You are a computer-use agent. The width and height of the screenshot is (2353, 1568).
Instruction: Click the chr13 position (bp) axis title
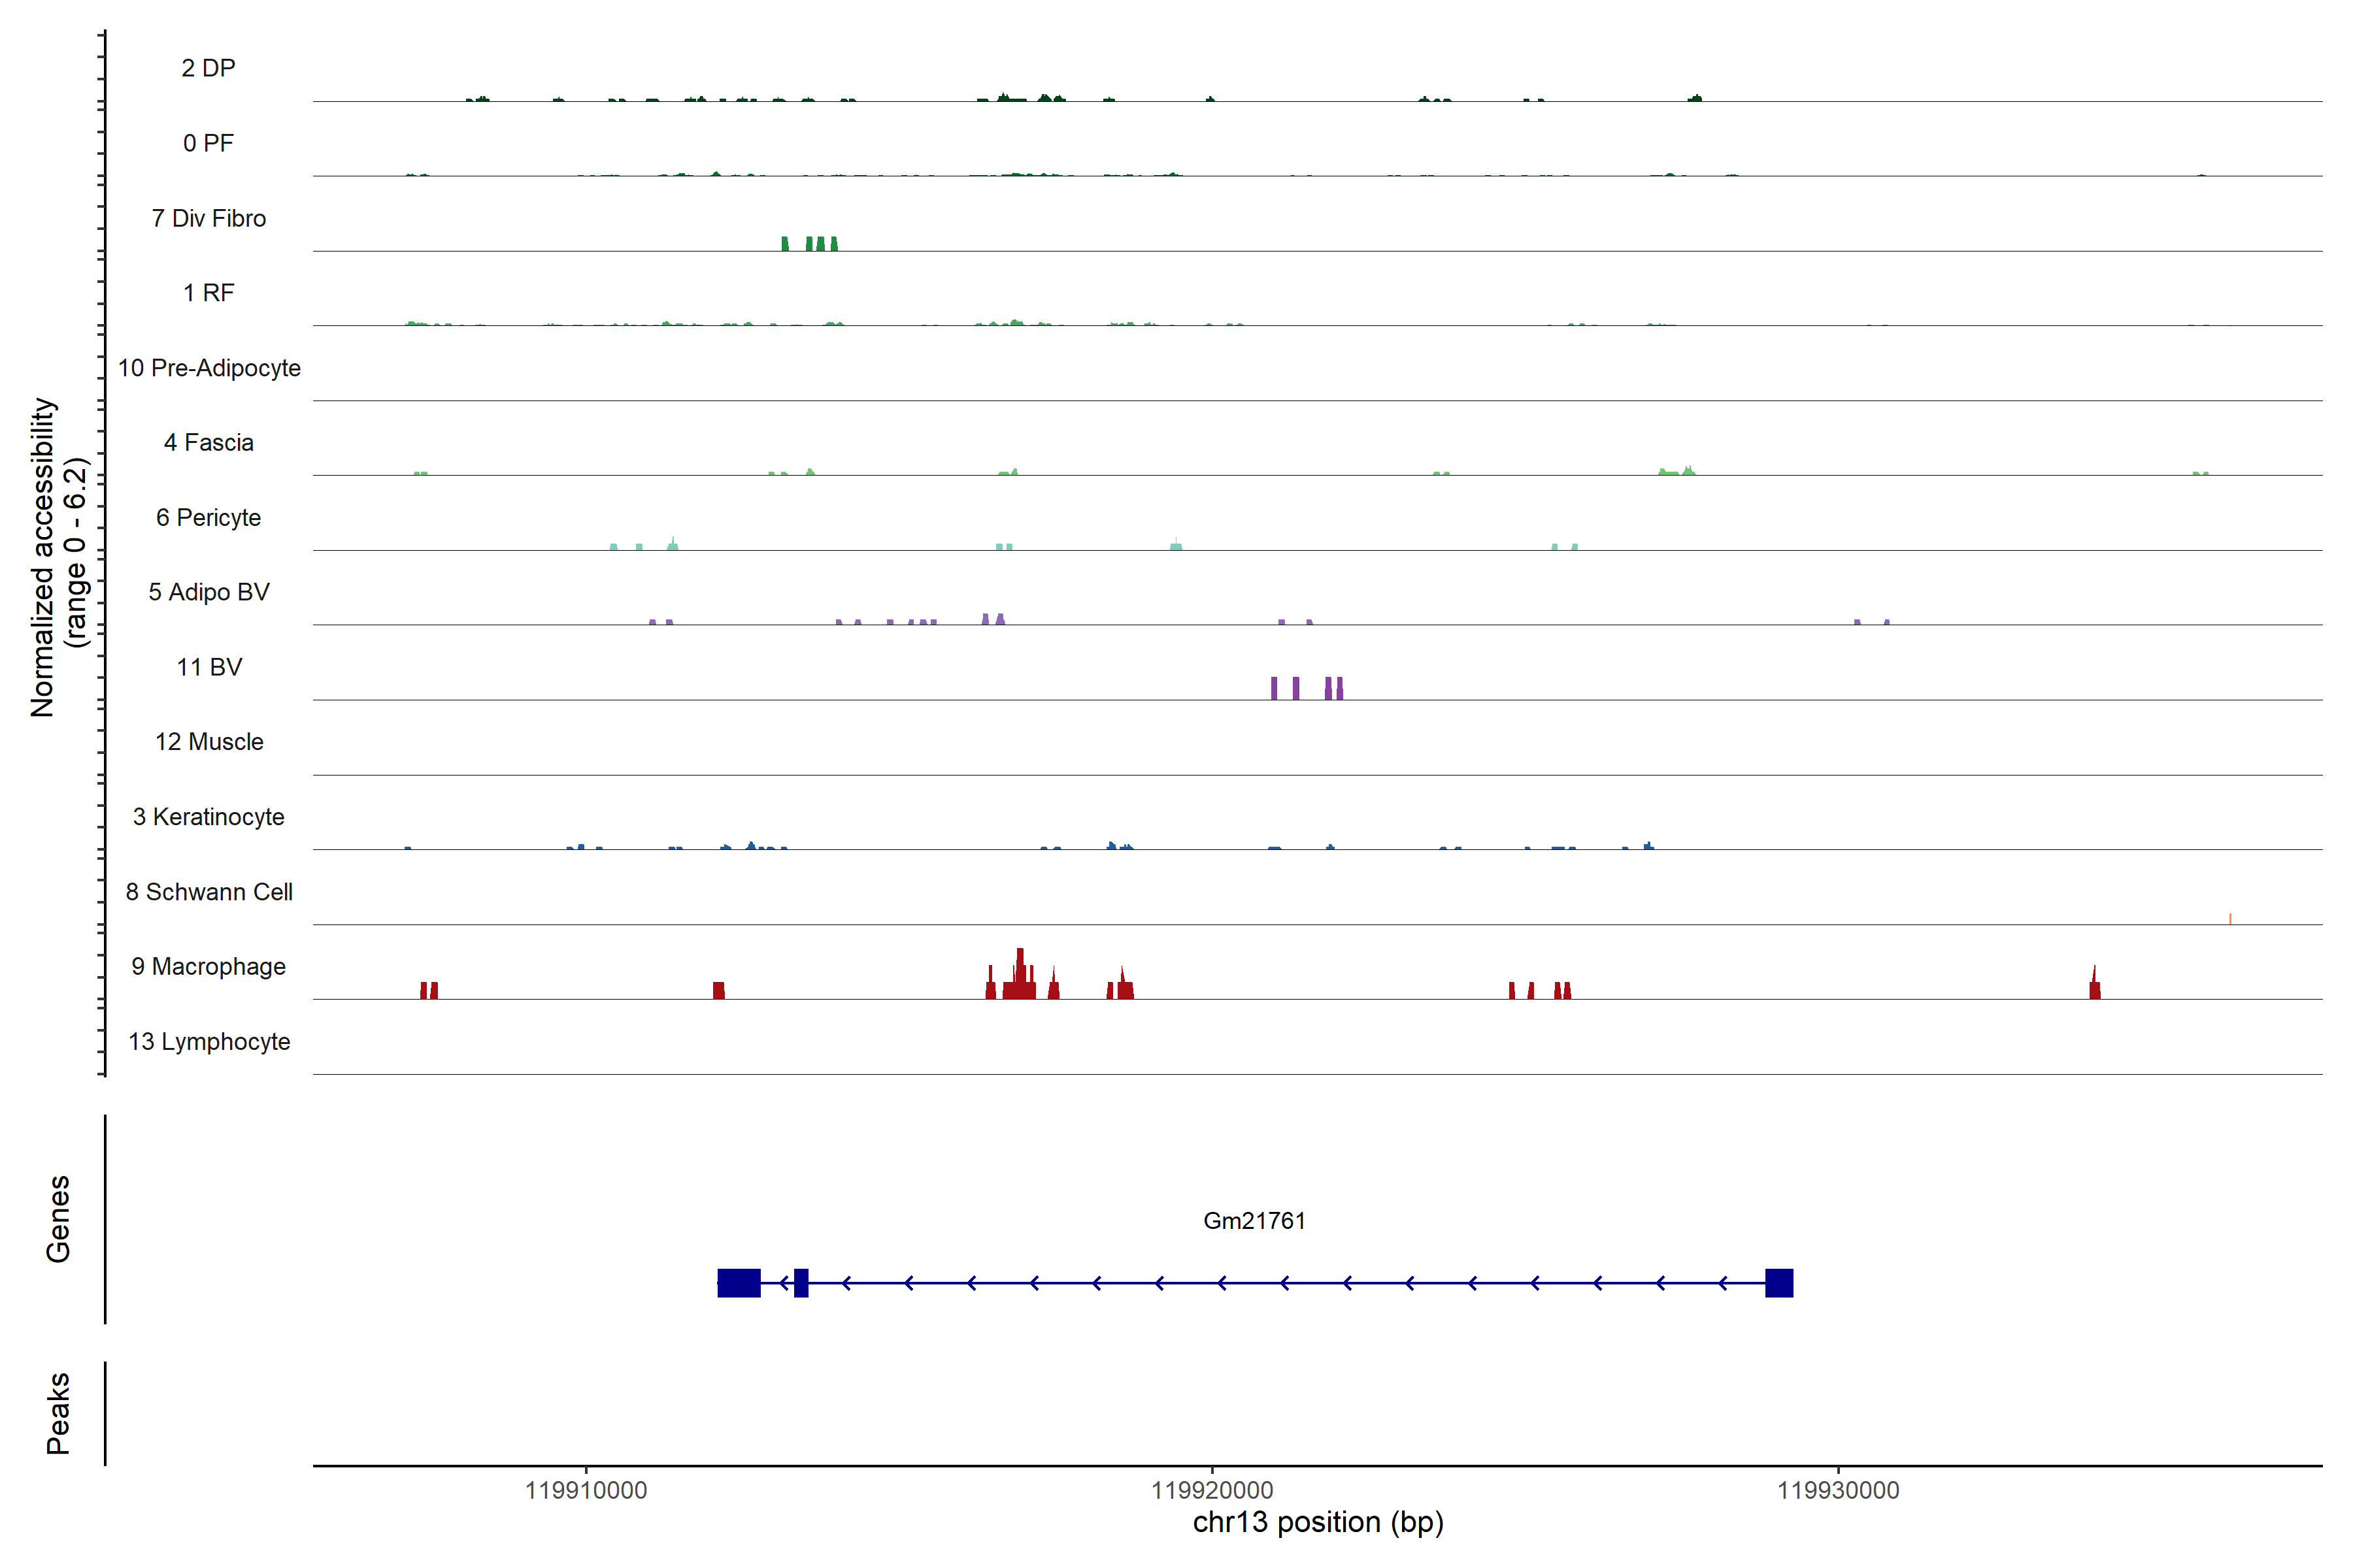(x=1318, y=1522)
